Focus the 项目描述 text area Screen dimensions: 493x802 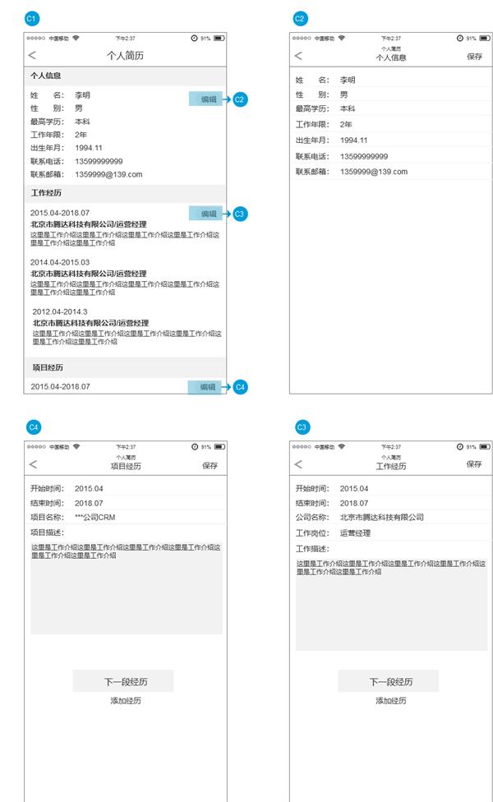pyautogui.click(x=127, y=588)
